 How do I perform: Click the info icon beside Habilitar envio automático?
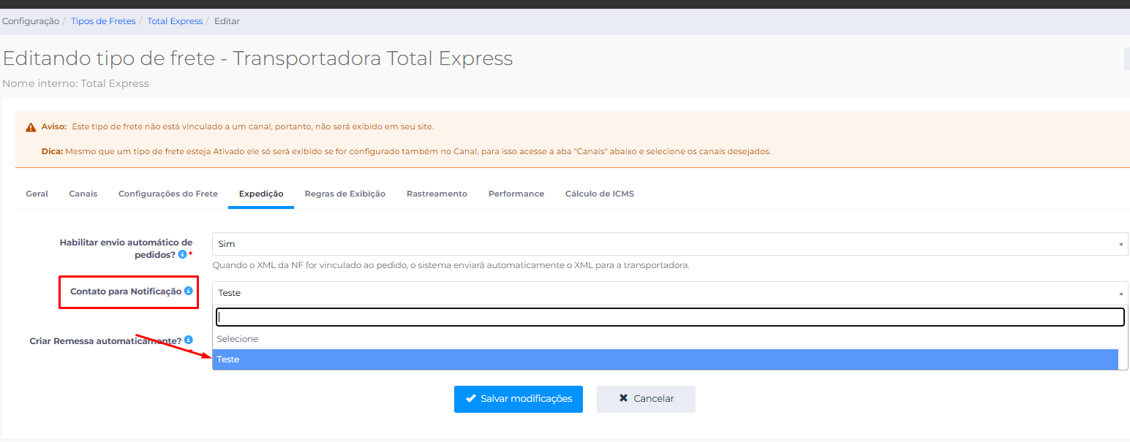point(183,254)
